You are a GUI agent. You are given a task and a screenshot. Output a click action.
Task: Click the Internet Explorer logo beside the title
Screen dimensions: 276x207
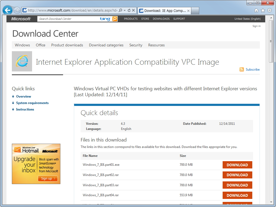click(22, 61)
